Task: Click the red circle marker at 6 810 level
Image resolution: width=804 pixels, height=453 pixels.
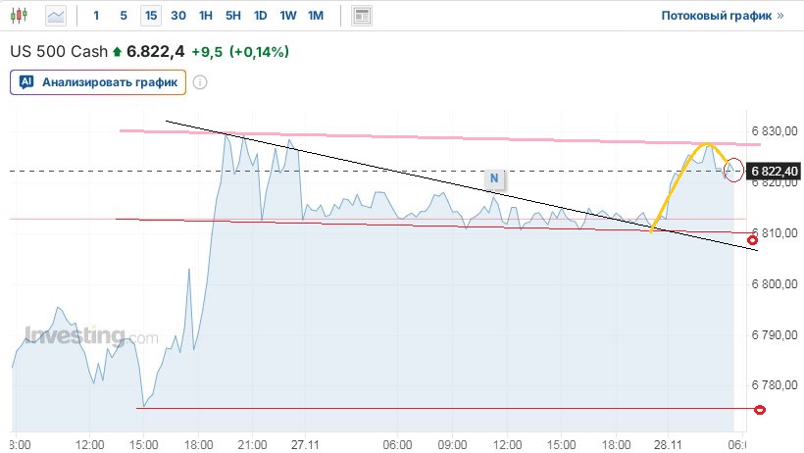Action: point(753,240)
